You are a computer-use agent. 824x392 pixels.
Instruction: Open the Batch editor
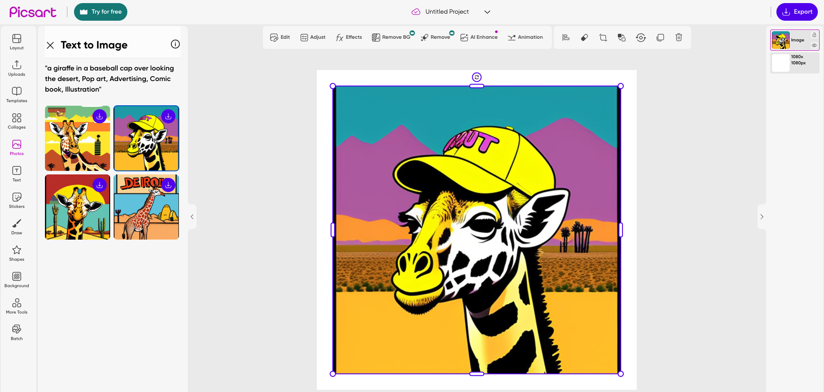(x=17, y=333)
